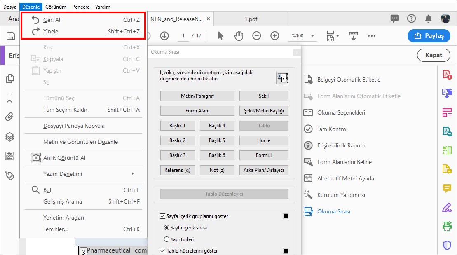Viewport: 457px width, 255px height.
Task: Select the Hand tool in the toolbar
Action: [x=239, y=36]
